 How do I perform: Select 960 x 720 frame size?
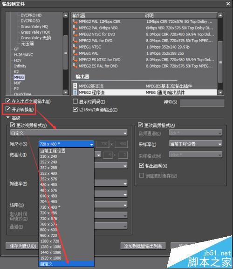click(67, 235)
